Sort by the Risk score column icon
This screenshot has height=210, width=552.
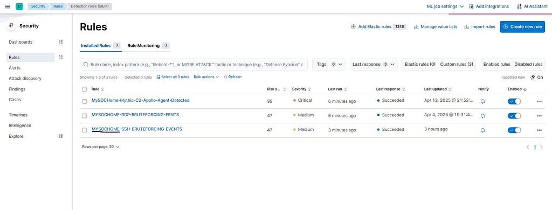(285, 89)
